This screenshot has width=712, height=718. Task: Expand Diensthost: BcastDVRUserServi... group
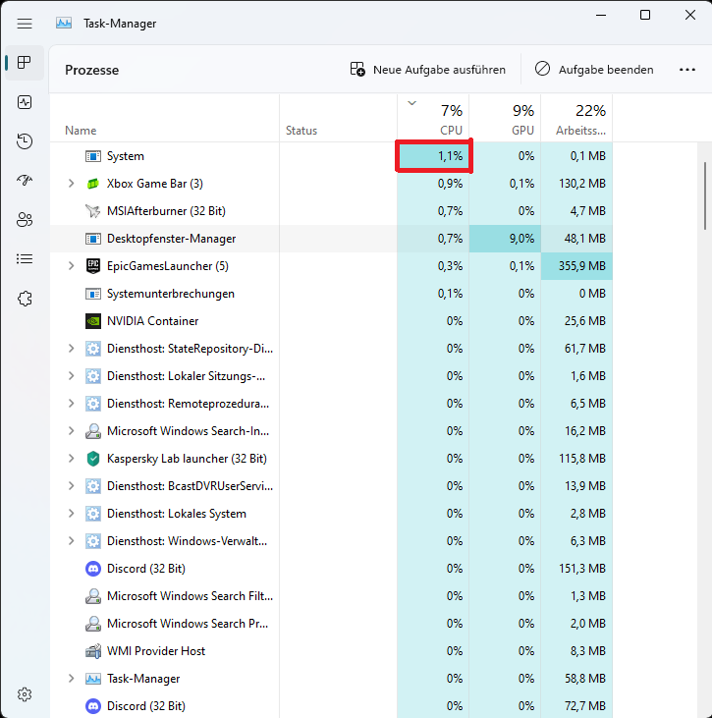(x=71, y=486)
